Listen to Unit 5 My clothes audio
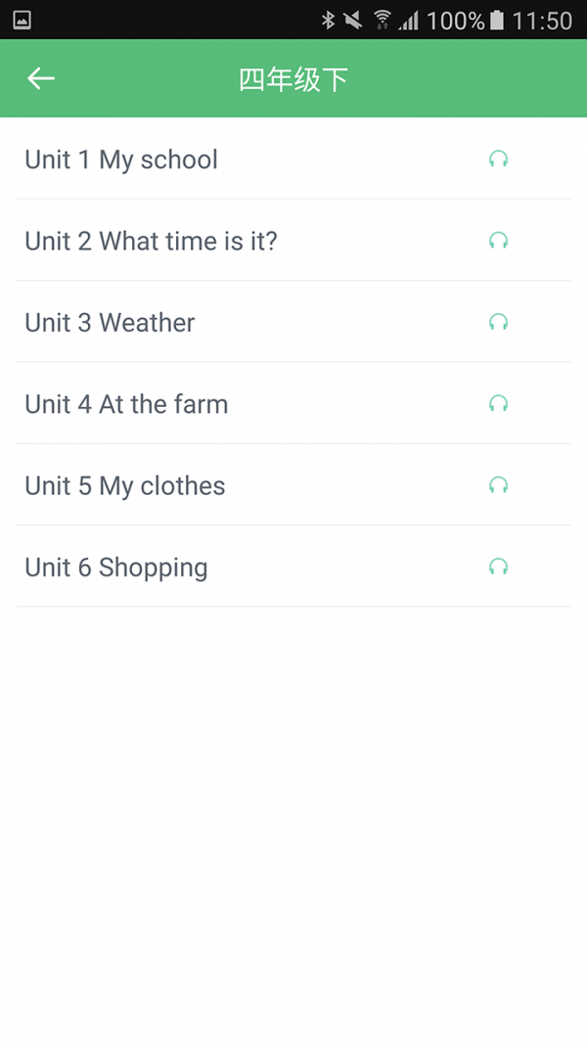587x1044 pixels. (x=499, y=485)
